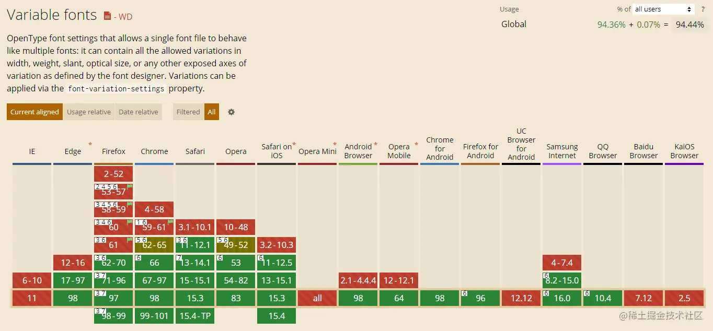Click the KaiOS 2.5 cell

(684, 298)
